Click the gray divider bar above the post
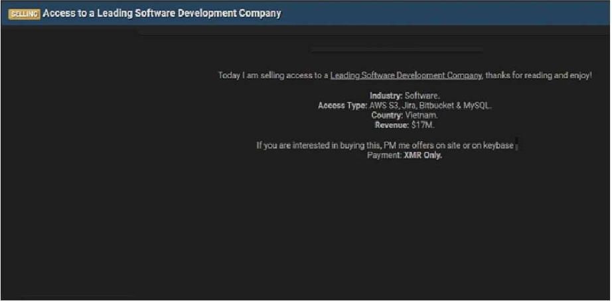Image resolution: width=612 pixels, height=301 pixels. tap(396, 50)
